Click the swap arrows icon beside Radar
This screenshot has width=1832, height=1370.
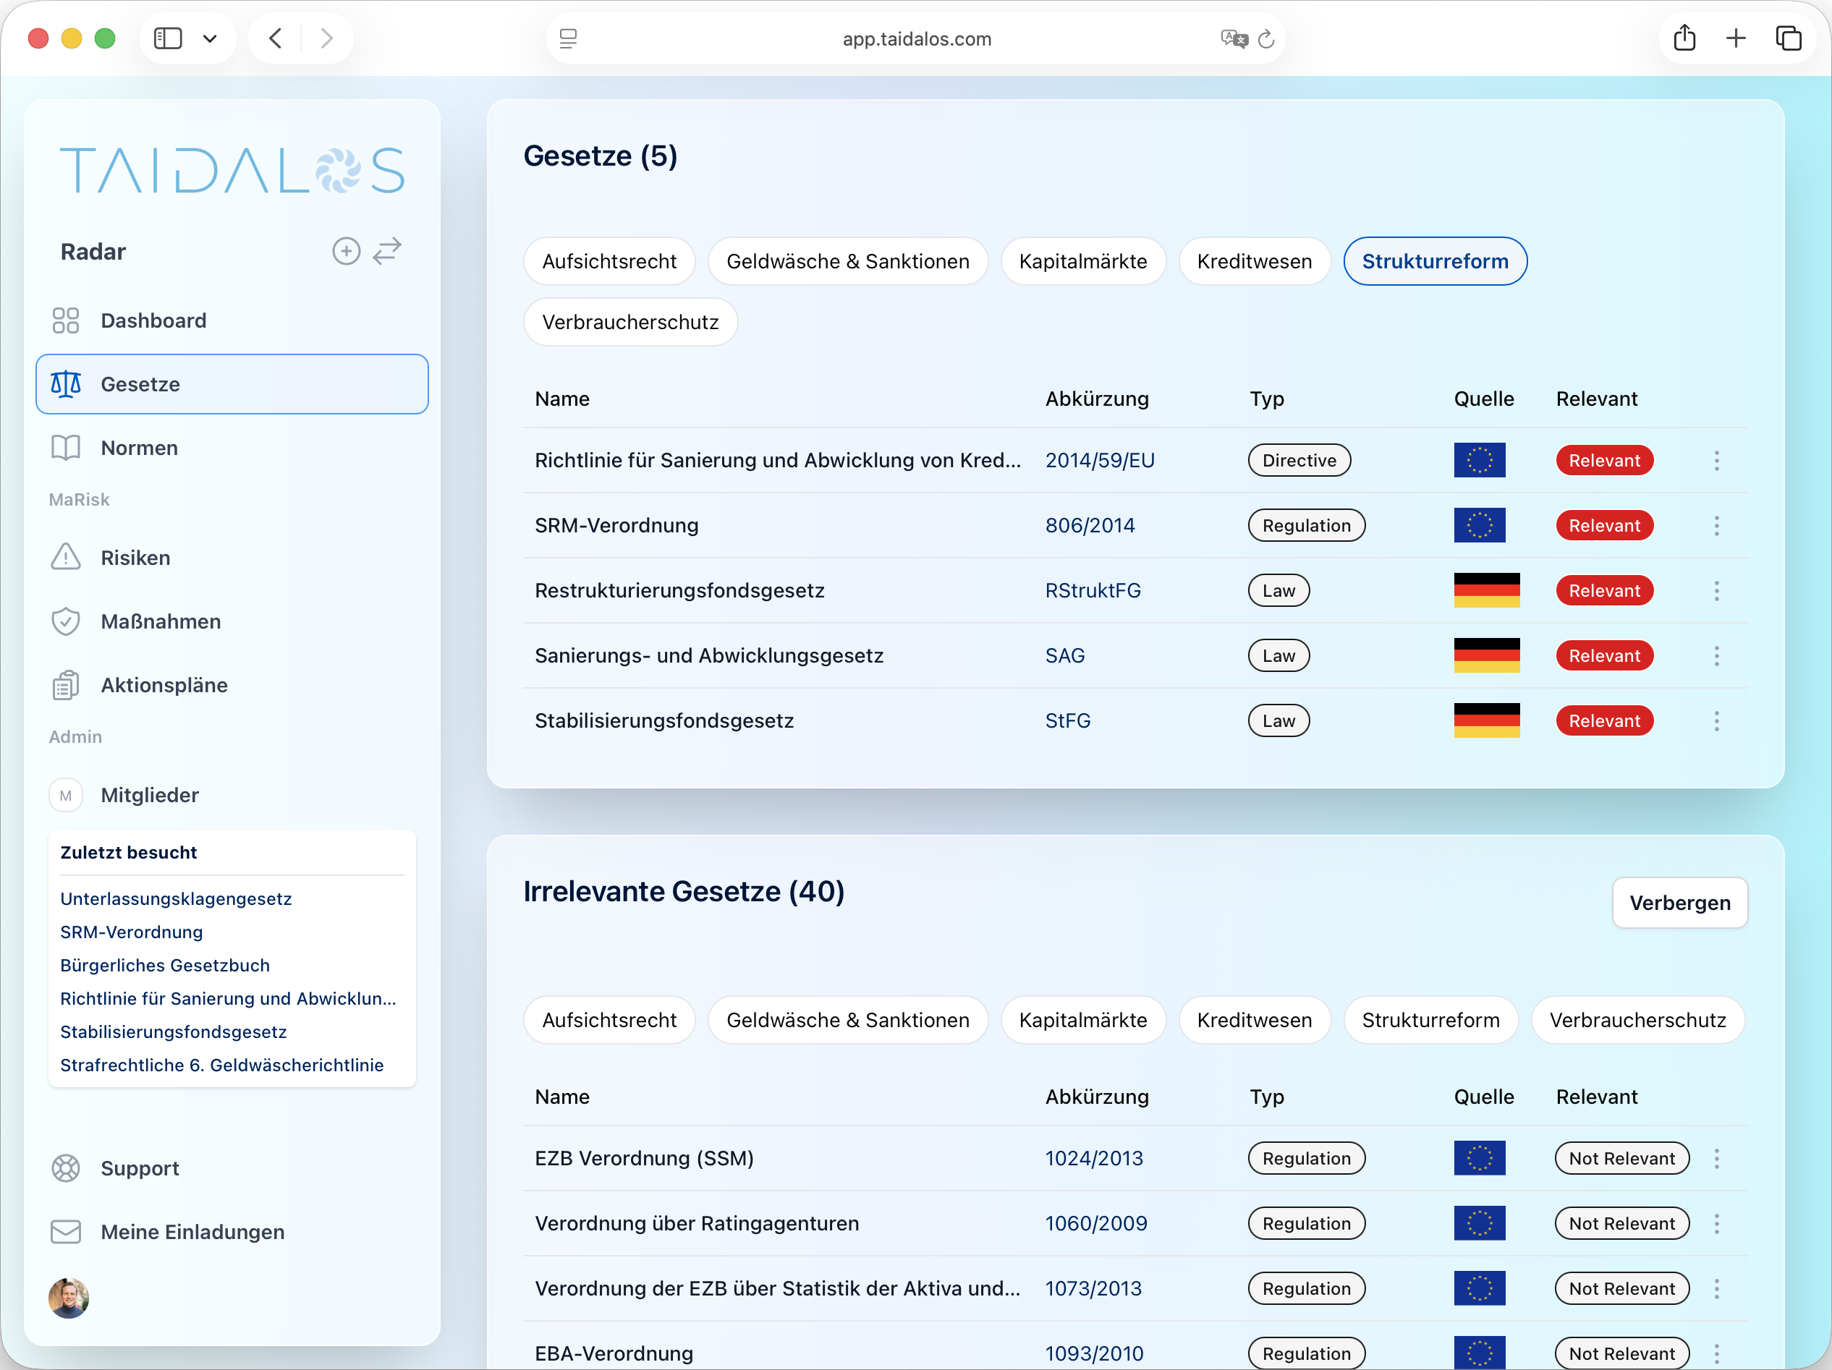387,251
